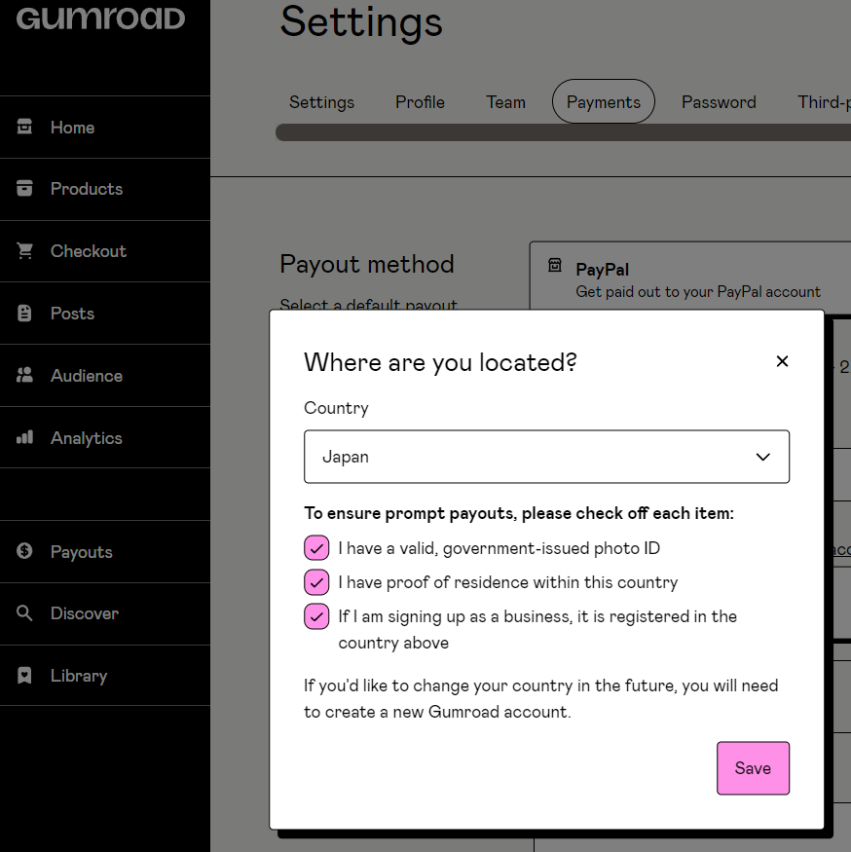Screen dimensions: 851x852
Task: Uncheck the government-issued photo ID checkbox
Action: click(x=316, y=548)
